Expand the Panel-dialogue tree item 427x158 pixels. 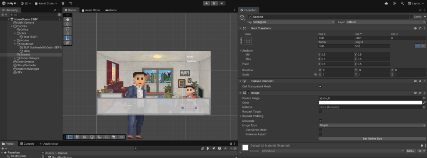(15, 58)
